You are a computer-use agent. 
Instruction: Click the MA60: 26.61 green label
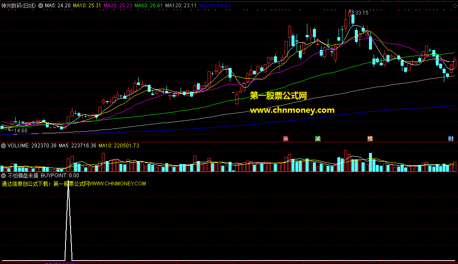(149, 6)
